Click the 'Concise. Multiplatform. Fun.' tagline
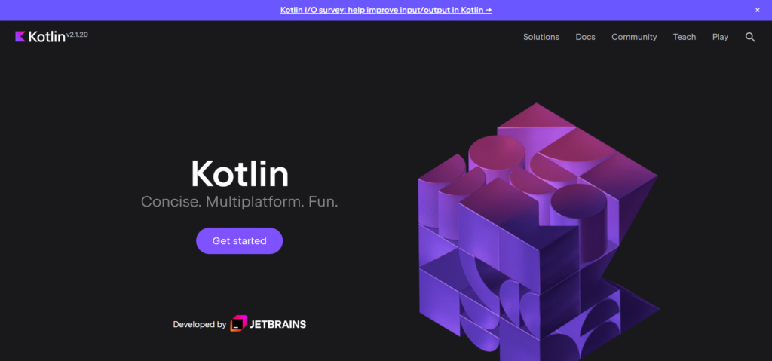772x361 pixels. (x=239, y=201)
